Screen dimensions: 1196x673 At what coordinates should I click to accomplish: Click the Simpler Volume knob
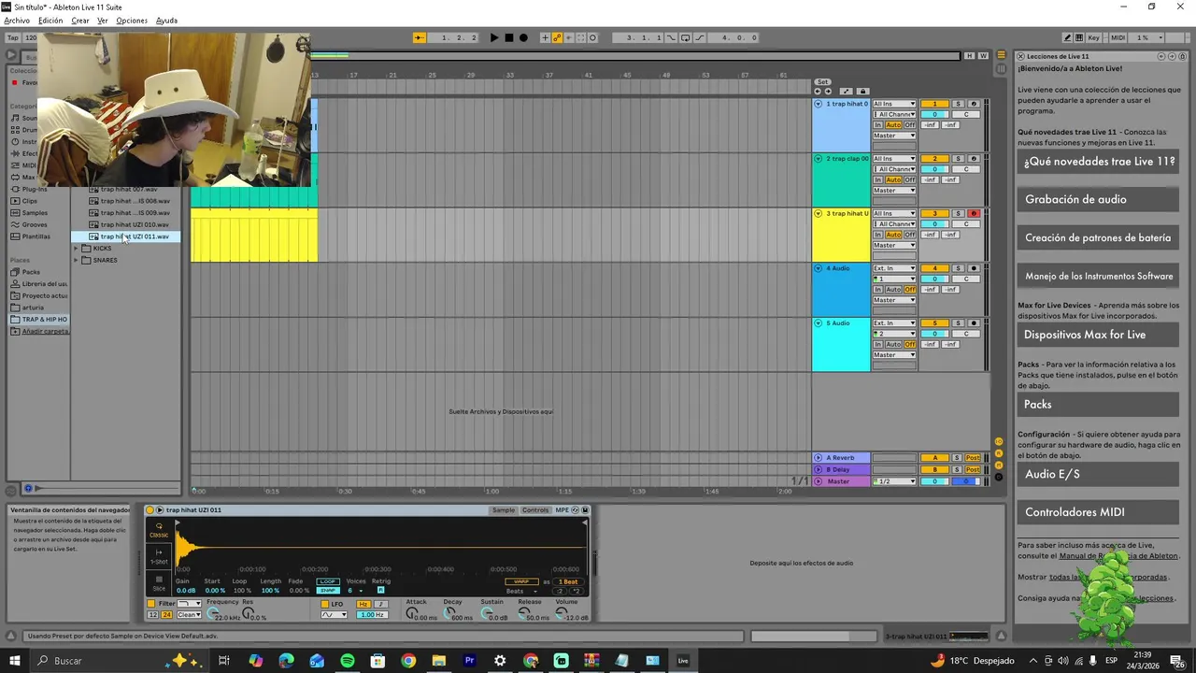[562, 613]
